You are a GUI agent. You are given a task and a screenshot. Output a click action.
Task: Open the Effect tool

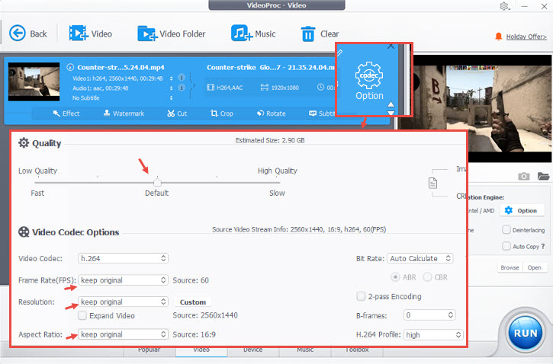point(66,113)
